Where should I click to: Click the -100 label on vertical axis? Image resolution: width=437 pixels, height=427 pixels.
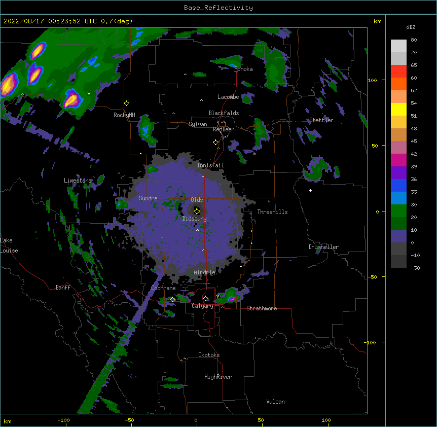(x=370, y=342)
